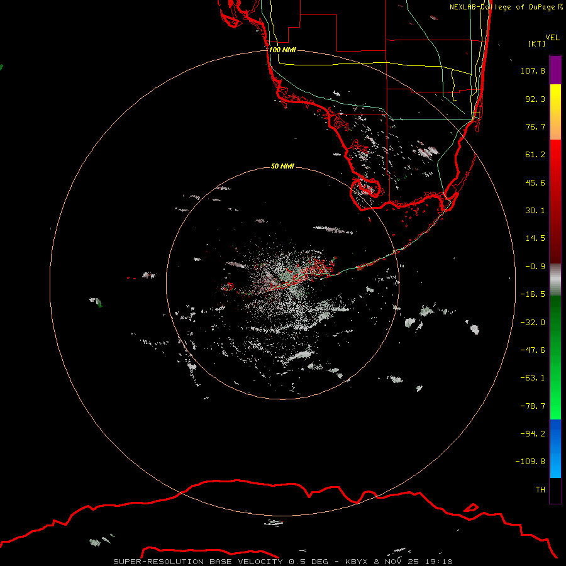Click the purple segment of the velocity color bar

pyautogui.click(x=555, y=70)
